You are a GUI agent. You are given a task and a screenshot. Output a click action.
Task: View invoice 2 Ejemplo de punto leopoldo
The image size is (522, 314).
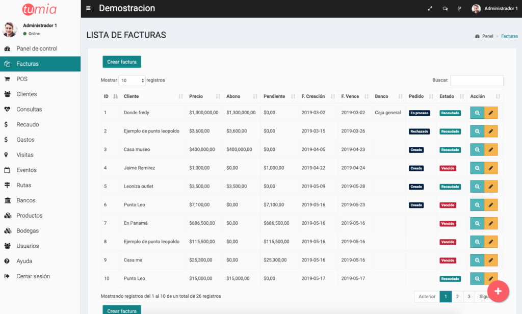pyautogui.click(x=477, y=131)
